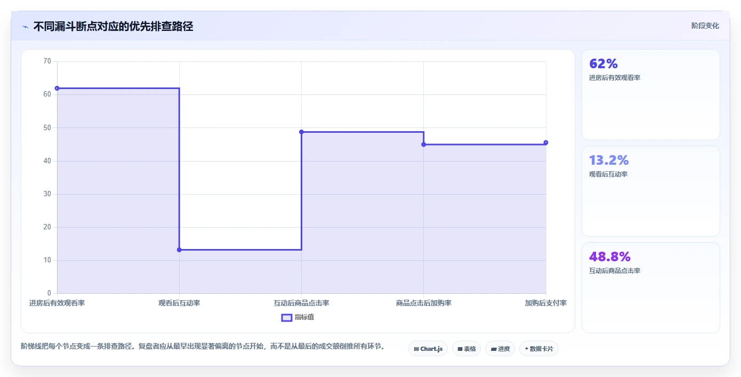Click the y-axis value 30
741x377 pixels.
pyautogui.click(x=47, y=194)
